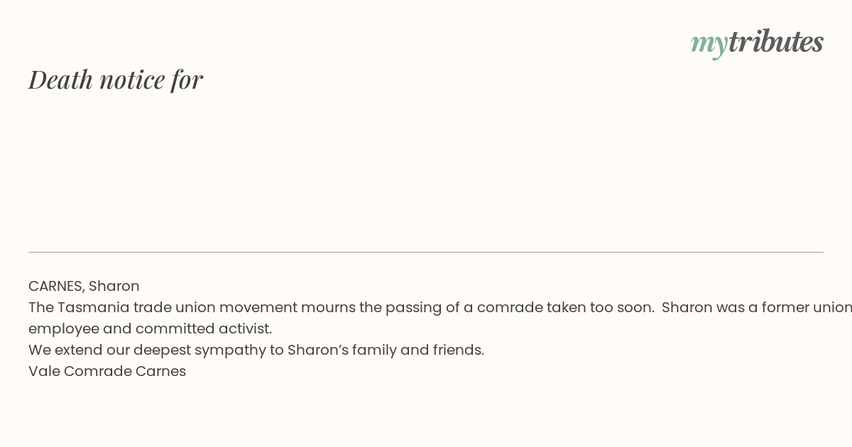Image resolution: width=852 pixels, height=447 pixels.
Task: Click the line 'employee and committed activist.'
Action: coord(151,329)
